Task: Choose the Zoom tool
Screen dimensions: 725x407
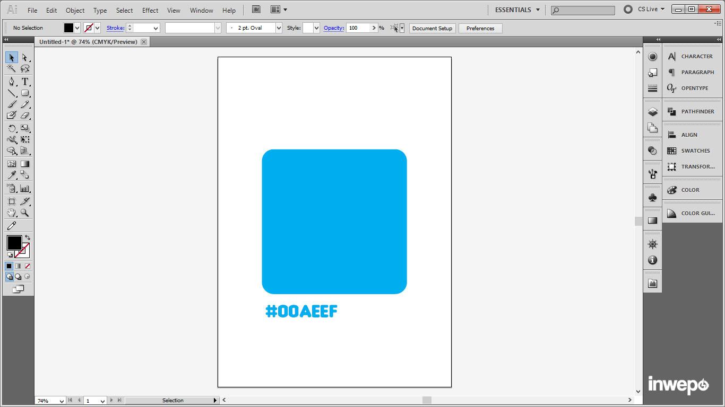Action: [25, 213]
